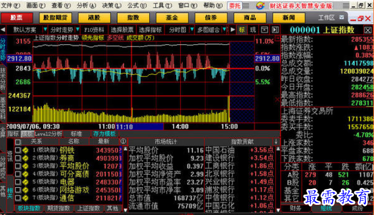Click the yellow diamond icon beside 平均股价
Screen dimensions: 374x215
pos(25,166)
